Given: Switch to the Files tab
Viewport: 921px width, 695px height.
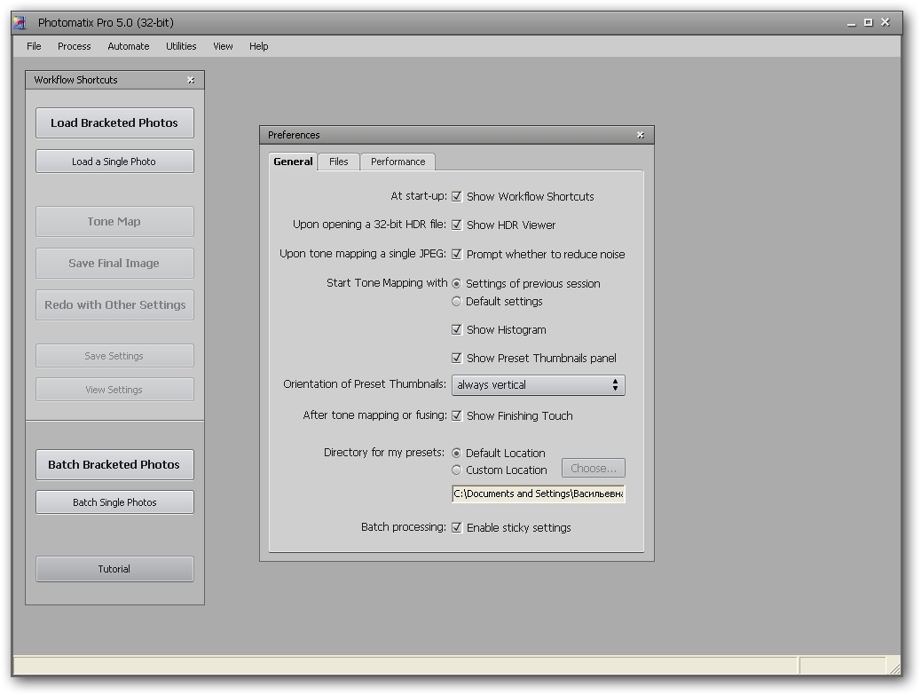Looking at the screenshot, I should point(338,162).
